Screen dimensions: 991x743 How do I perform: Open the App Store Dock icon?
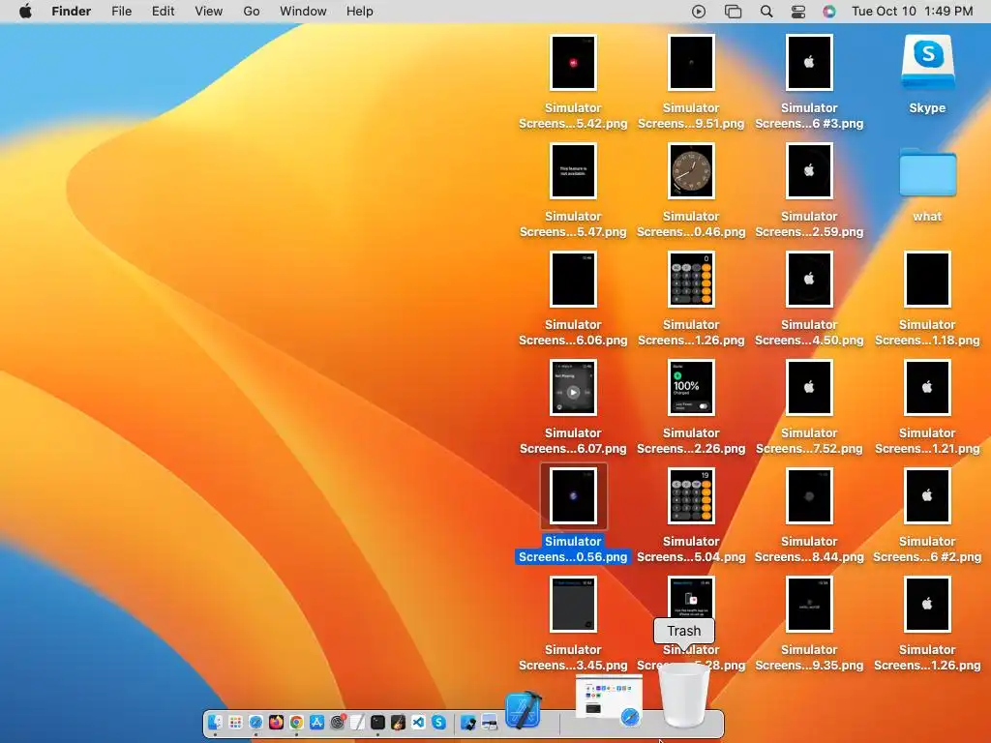point(316,722)
